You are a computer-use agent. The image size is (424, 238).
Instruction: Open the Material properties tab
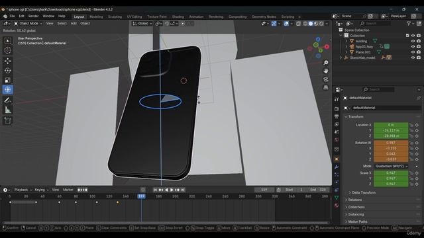[x=337, y=206]
